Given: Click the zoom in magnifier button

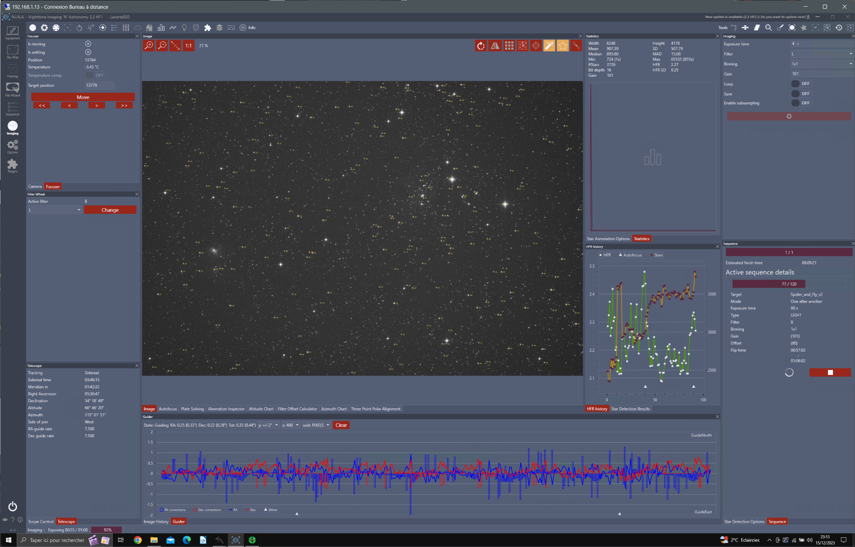Looking at the screenshot, I should tap(149, 46).
